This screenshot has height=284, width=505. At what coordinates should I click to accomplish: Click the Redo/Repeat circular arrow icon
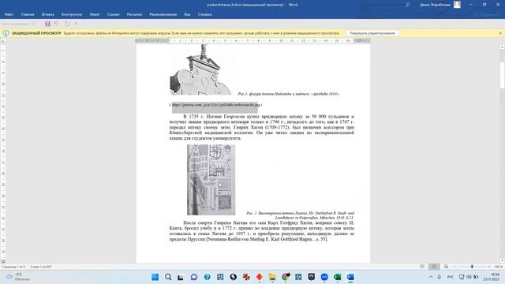coord(67,24)
